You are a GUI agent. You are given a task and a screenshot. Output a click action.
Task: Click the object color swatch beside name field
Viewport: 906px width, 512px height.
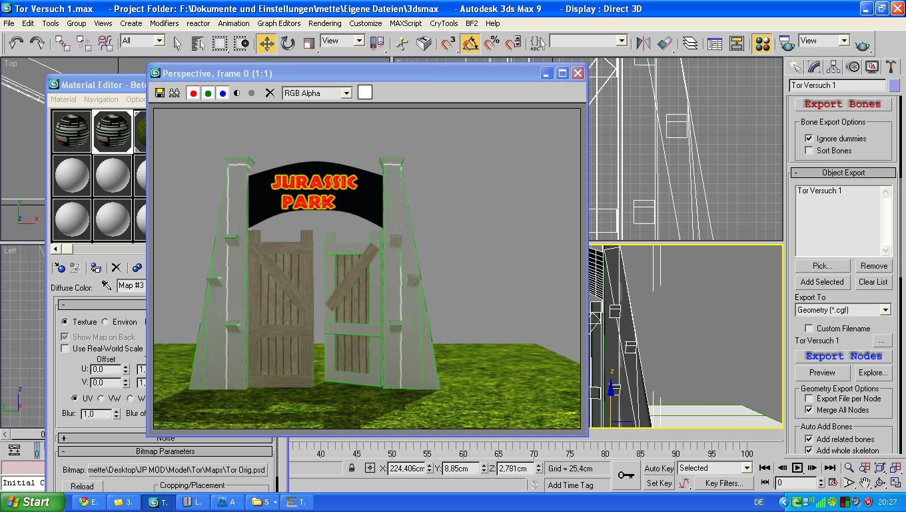(x=895, y=85)
